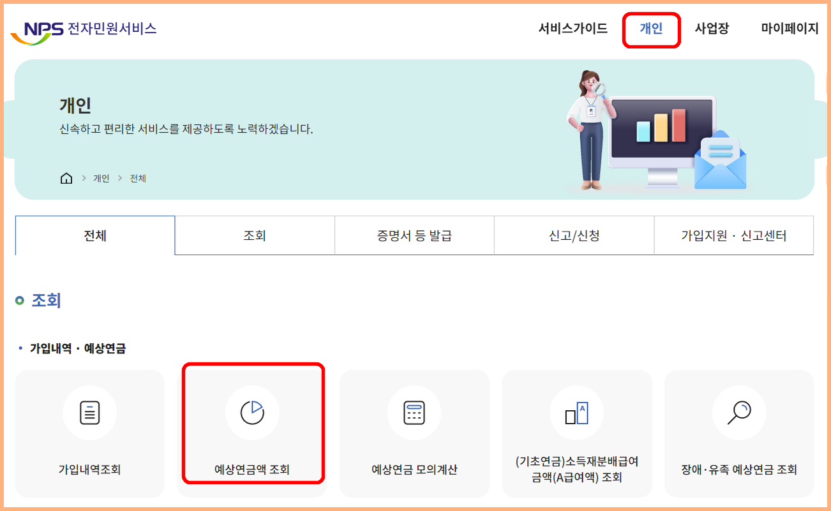Open the 서비스가이드 menu
Image resolution: width=831 pixels, height=511 pixels.
[x=571, y=29]
